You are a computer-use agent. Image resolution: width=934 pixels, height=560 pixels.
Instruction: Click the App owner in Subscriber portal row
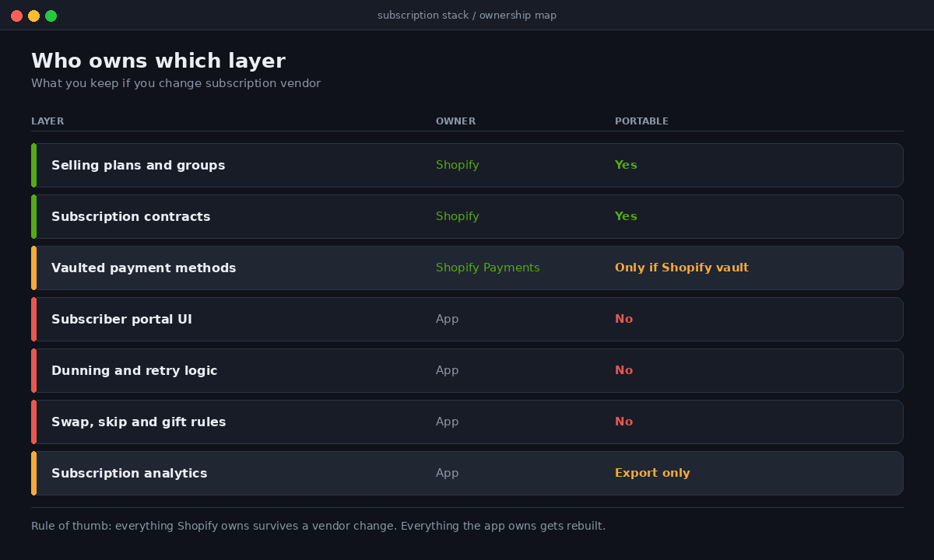[x=447, y=320]
